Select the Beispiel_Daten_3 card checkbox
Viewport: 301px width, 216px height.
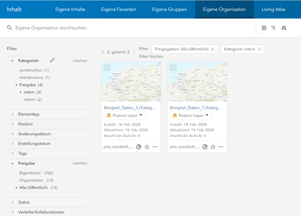pyautogui.click(x=107, y=67)
